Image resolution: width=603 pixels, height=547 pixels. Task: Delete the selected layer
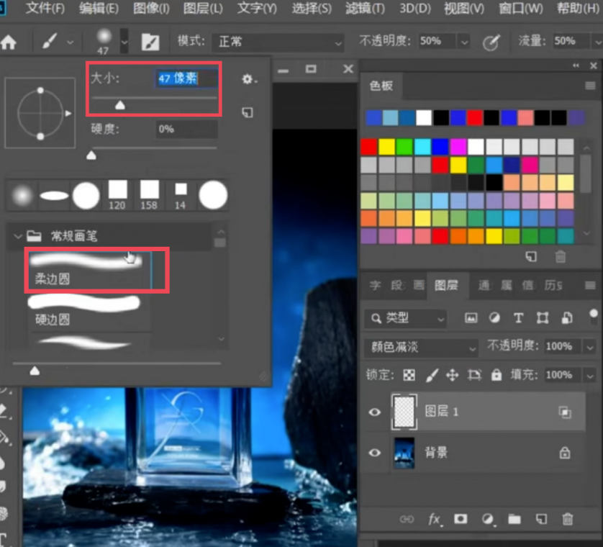568,520
